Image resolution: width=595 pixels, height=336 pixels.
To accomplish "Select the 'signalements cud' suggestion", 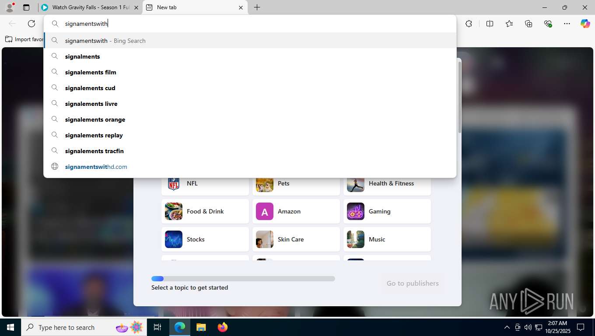I will pos(250,88).
